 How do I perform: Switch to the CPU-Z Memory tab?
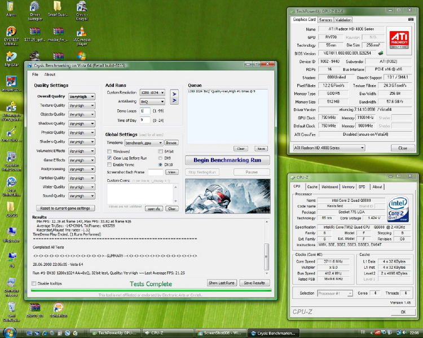pyautogui.click(x=348, y=187)
